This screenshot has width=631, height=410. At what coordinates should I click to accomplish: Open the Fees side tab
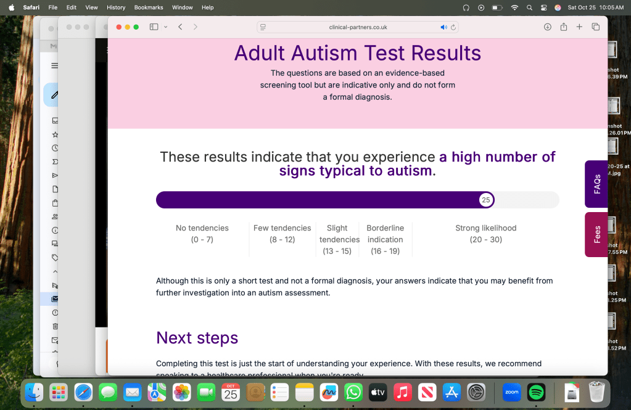tap(596, 234)
